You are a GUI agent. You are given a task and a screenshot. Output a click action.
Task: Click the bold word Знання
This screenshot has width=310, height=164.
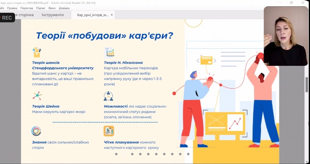39,142
